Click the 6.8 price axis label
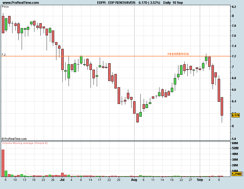 [x=234, y=78]
